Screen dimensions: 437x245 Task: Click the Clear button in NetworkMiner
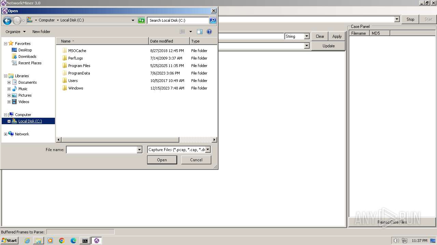point(320,36)
